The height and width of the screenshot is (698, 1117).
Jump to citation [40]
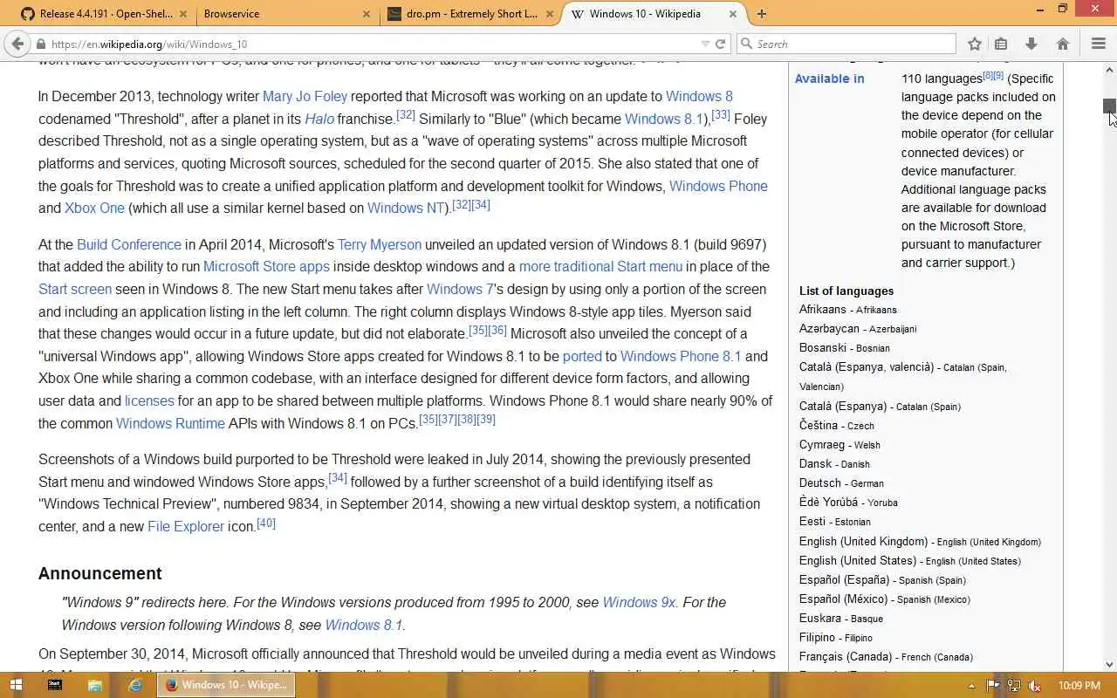pyautogui.click(x=266, y=523)
